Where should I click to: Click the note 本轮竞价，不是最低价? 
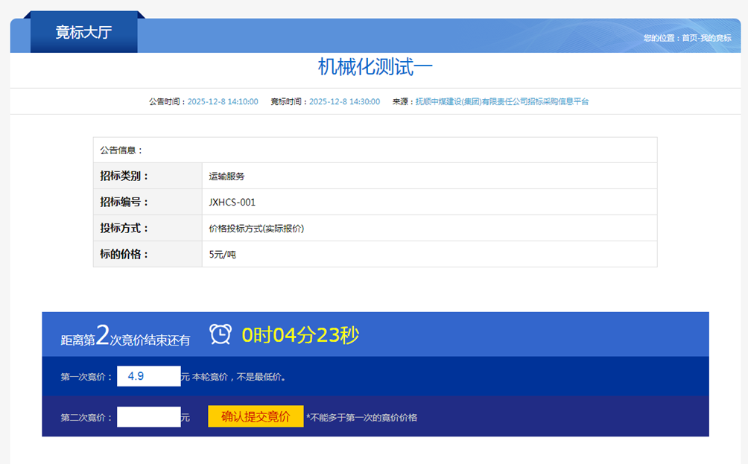[x=238, y=377]
